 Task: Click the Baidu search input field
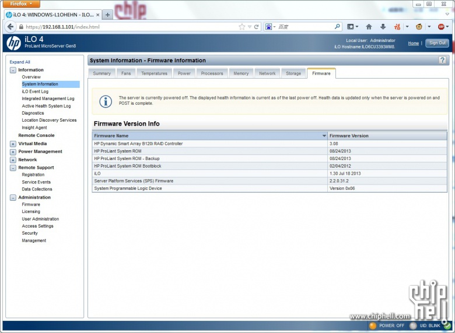304,27
